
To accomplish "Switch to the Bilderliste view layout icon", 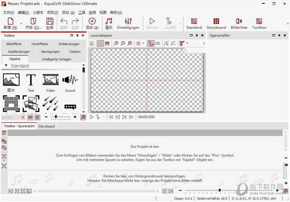I will pos(239,21).
